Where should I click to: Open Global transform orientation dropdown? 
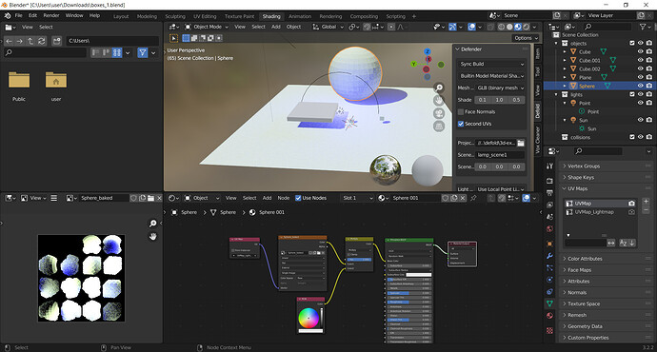click(328, 27)
